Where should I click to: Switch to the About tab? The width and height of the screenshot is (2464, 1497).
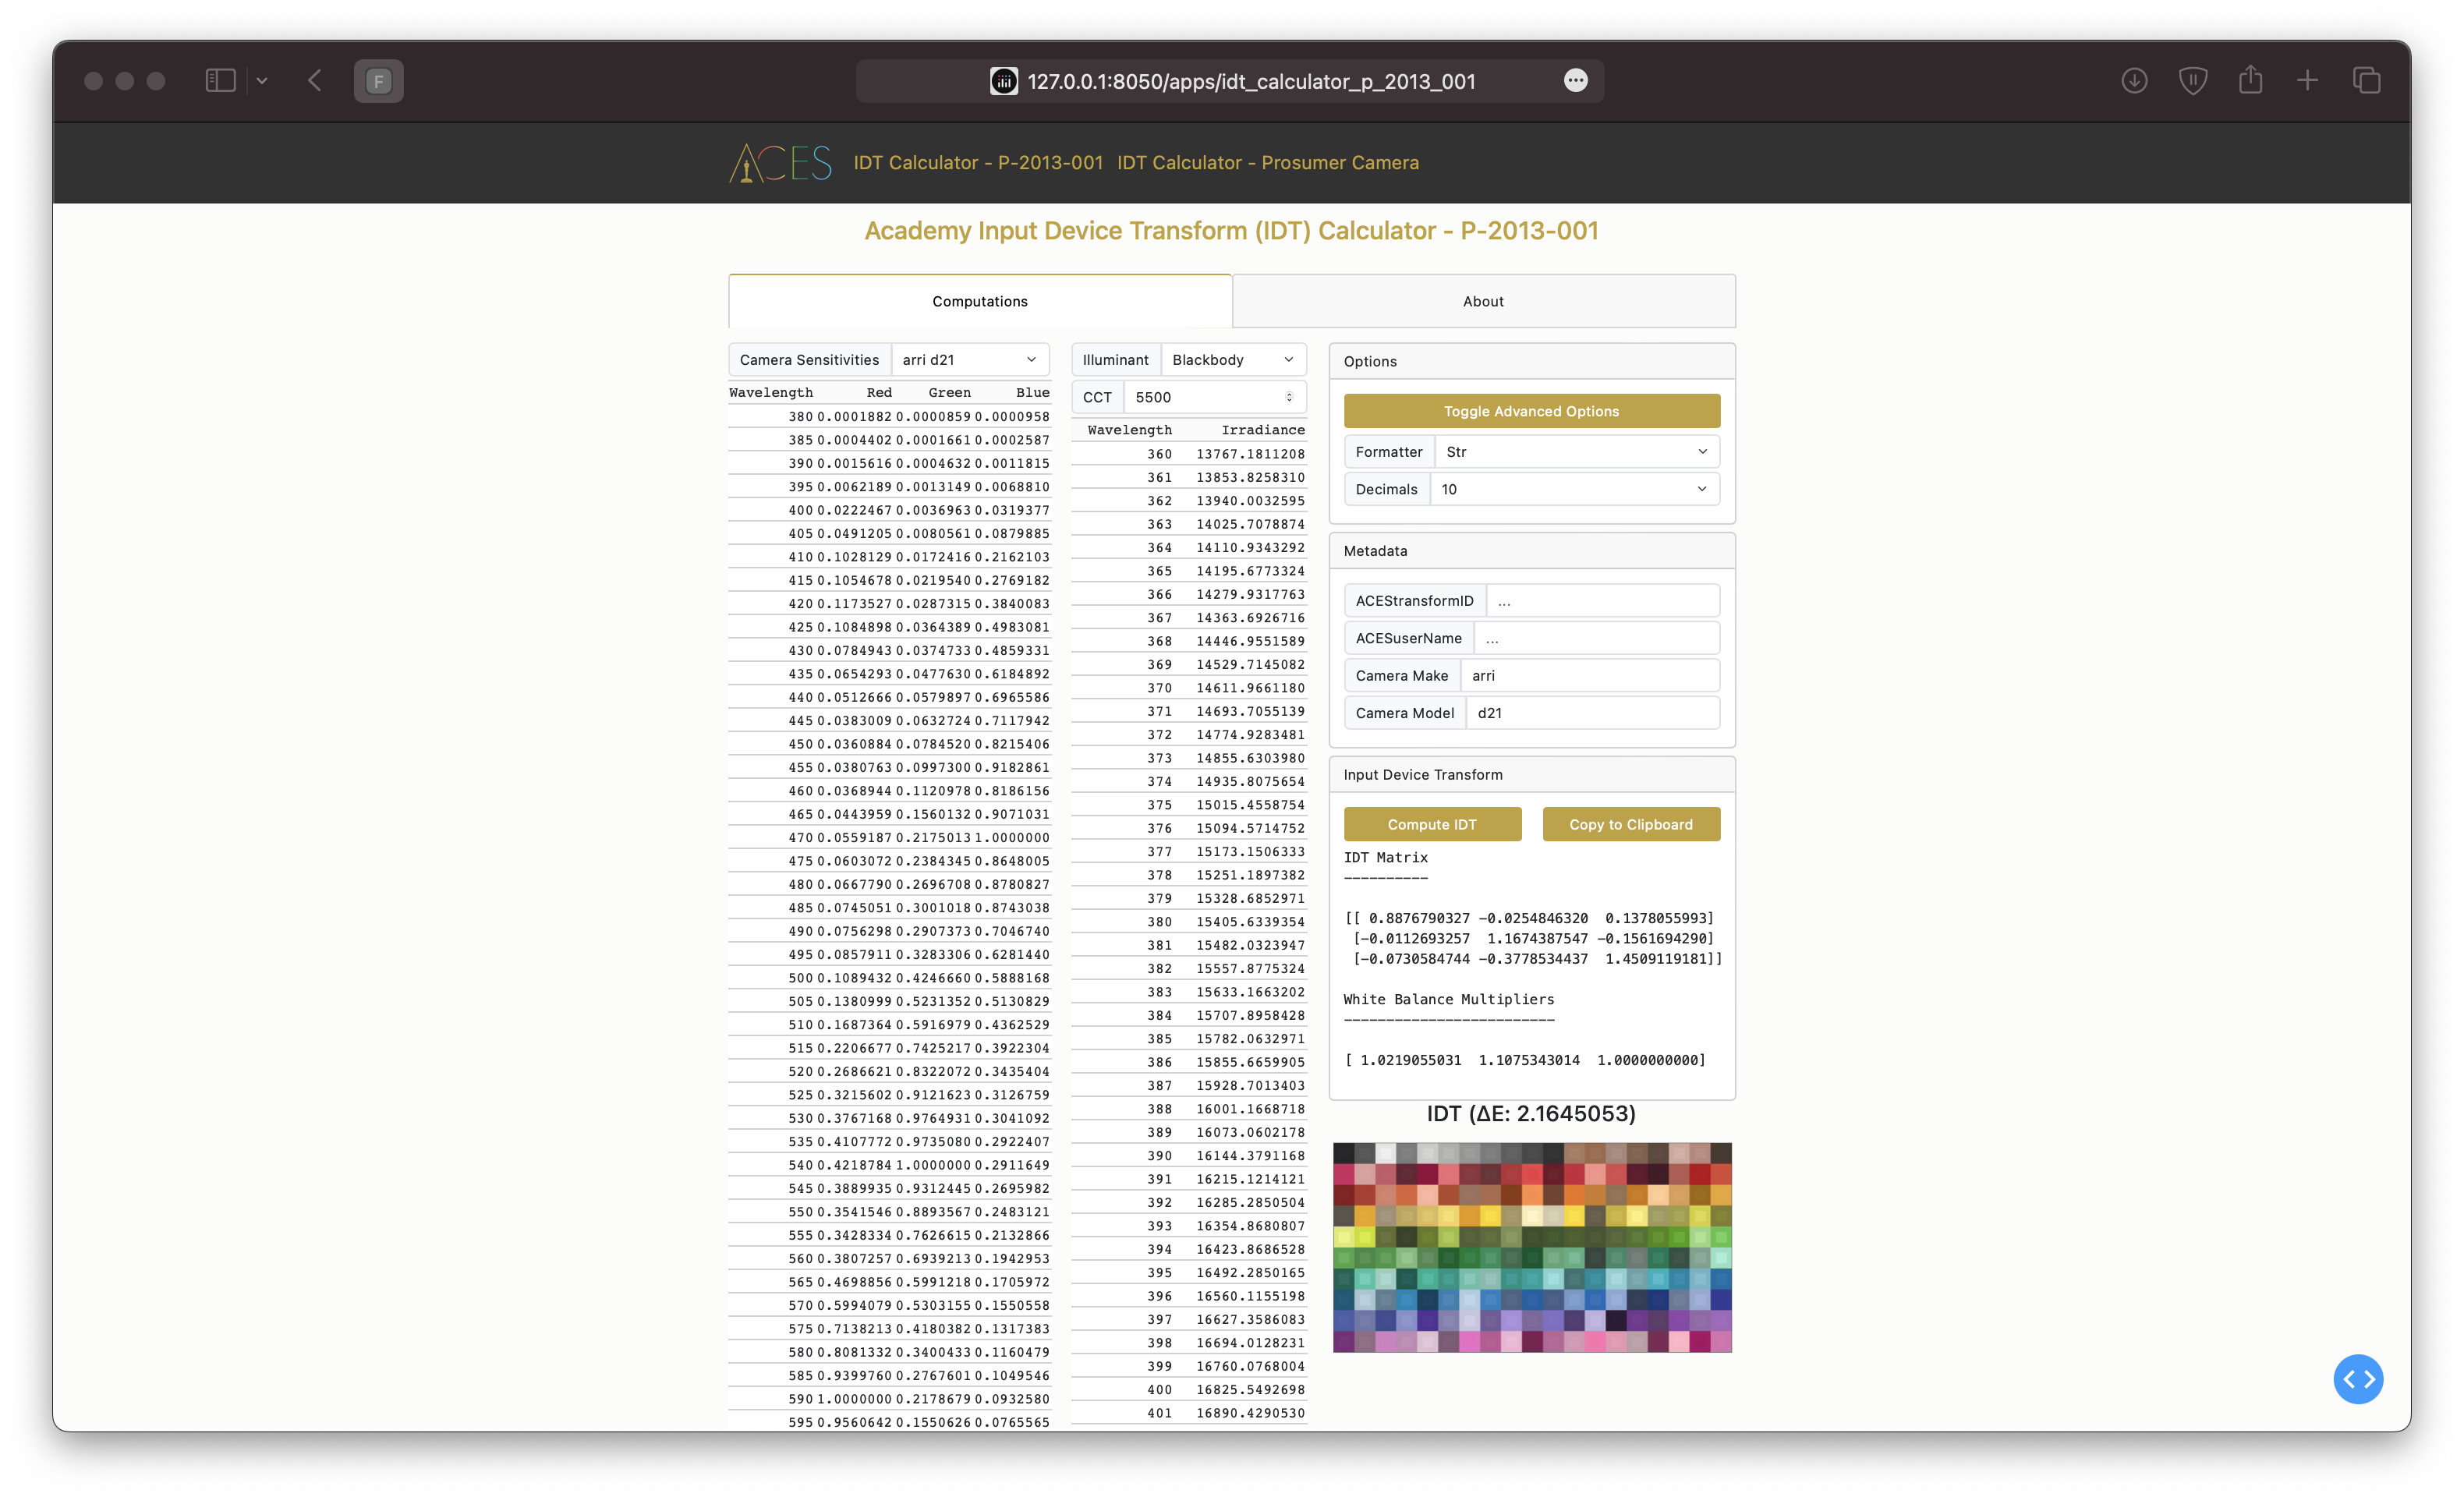click(x=1483, y=301)
